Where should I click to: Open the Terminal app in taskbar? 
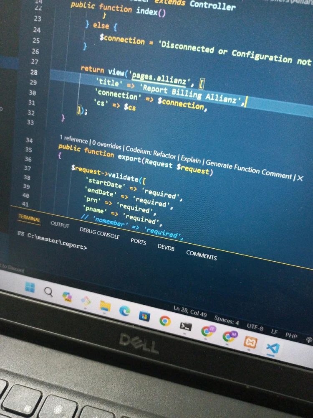pyautogui.click(x=185, y=326)
